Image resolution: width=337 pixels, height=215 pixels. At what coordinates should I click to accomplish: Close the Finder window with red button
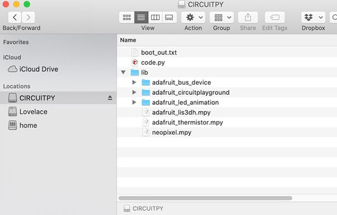pyautogui.click(x=6, y=4)
